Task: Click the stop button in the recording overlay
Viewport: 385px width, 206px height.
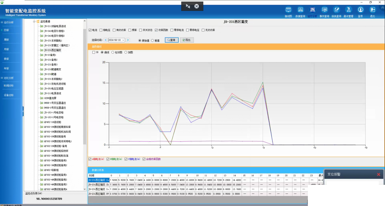Action: coord(197,6)
